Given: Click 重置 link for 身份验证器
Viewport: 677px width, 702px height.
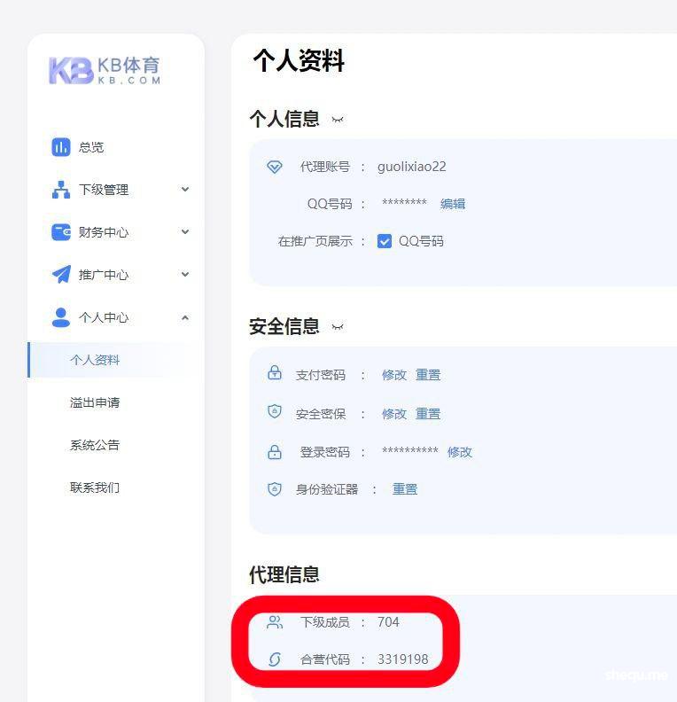Looking at the screenshot, I should tap(405, 489).
